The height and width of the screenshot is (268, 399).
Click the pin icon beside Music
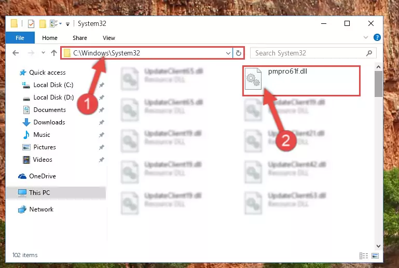(102, 135)
